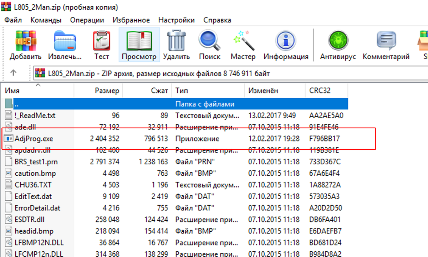Sort by the Размер column header
Screen dimensions: 428x257
pyautogui.click(x=98, y=91)
